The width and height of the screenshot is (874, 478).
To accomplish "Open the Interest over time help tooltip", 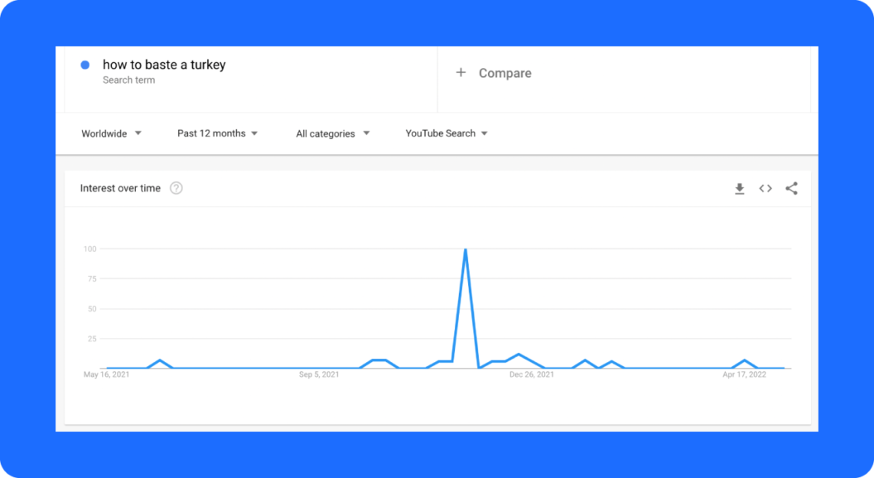I will click(x=176, y=188).
